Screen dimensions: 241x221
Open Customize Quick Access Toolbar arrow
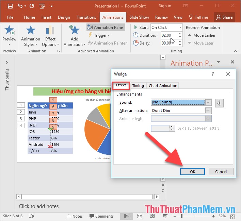point(51,6)
